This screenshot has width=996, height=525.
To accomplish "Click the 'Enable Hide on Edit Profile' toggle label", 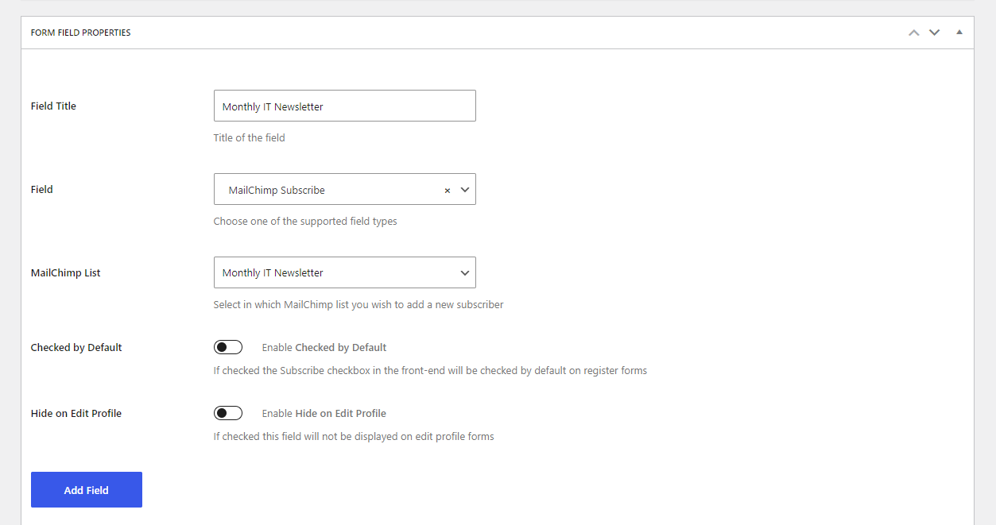I will coord(324,413).
